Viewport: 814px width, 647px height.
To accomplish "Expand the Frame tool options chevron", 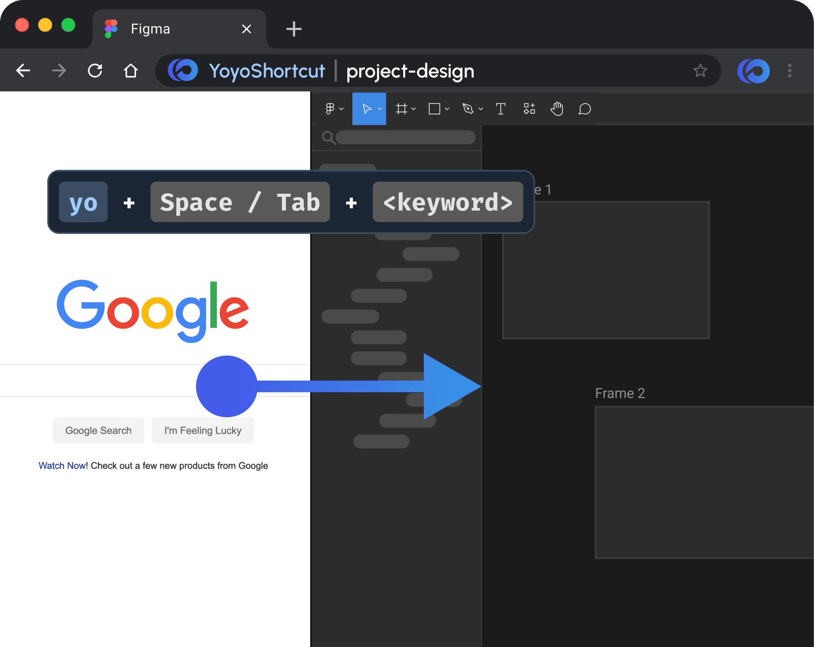I will [x=414, y=109].
